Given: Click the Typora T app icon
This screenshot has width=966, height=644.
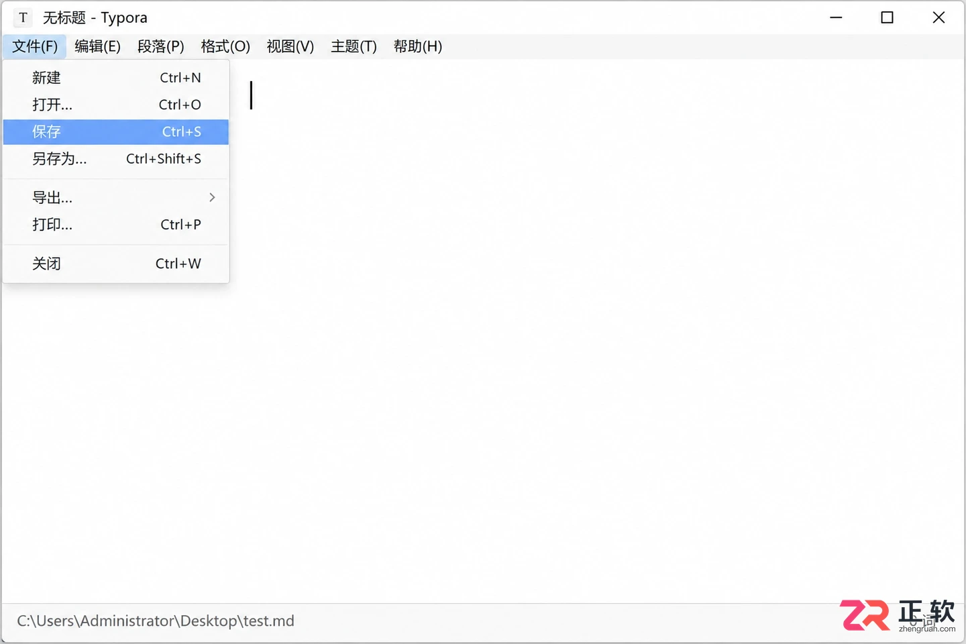Looking at the screenshot, I should (23, 17).
